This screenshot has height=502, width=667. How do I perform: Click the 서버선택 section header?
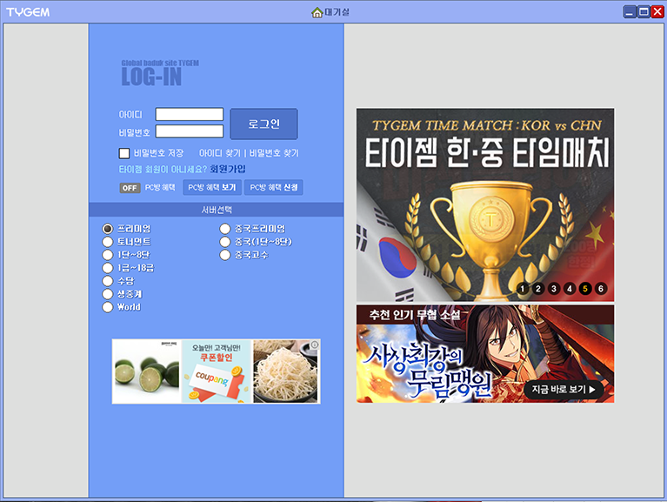click(x=216, y=210)
